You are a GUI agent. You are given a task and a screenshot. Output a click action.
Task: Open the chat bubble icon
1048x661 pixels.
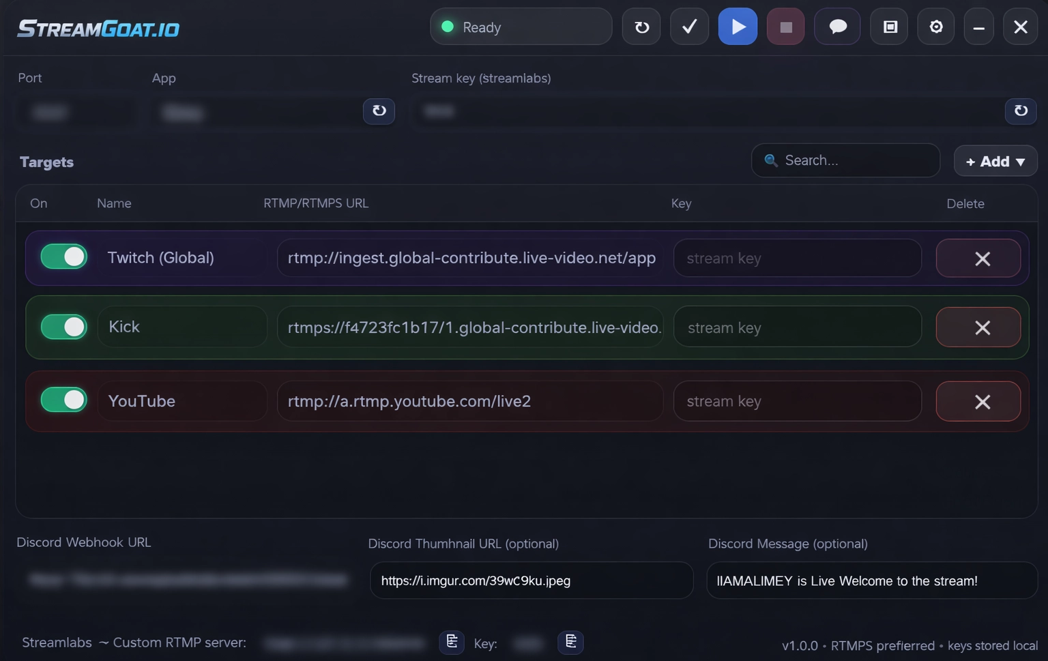click(837, 27)
